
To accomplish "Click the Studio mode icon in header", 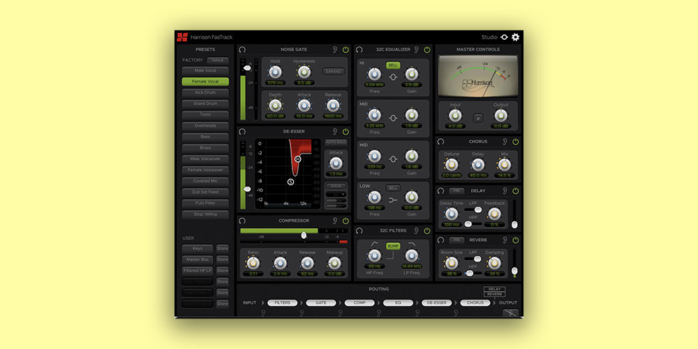I will [504, 37].
